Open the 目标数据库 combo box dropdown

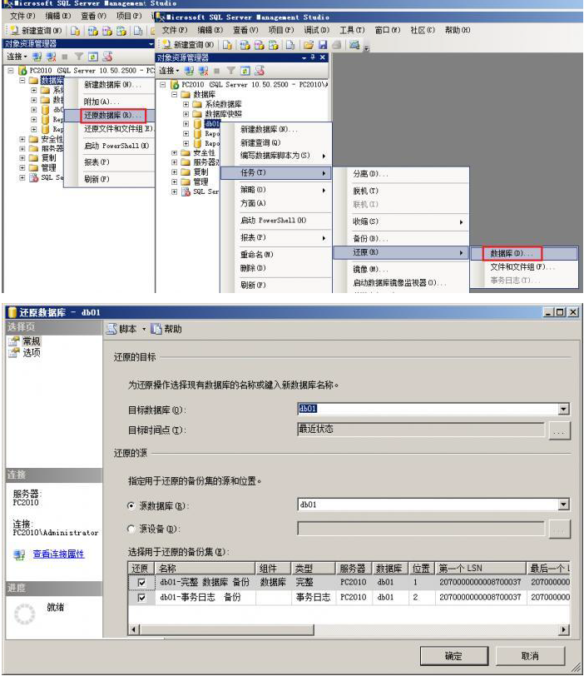click(x=564, y=409)
